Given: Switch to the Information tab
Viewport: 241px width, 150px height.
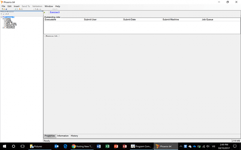Looking at the screenshot, I should pyautogui.click(x=63, y=136).
